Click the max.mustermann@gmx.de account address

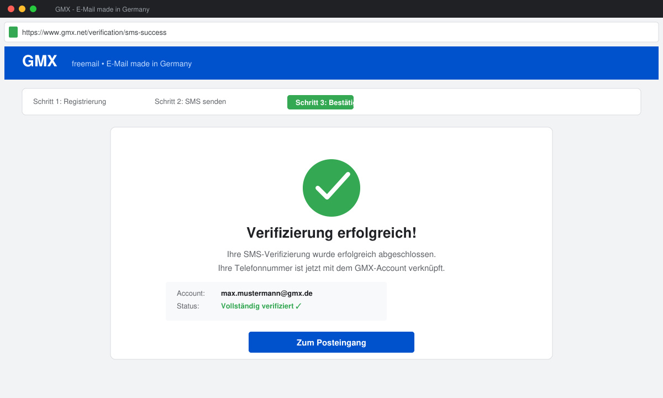(x=267, y=294)
